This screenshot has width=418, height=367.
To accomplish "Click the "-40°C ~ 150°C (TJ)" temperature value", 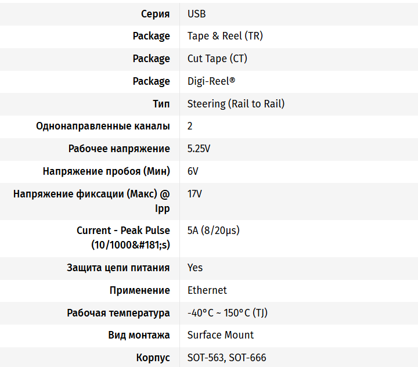I will 227,313.
